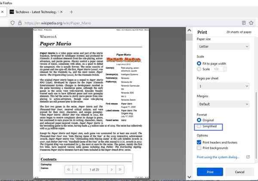Screen dimensions: 258x181
Task: Select Original format radio button
Action: 199,120
